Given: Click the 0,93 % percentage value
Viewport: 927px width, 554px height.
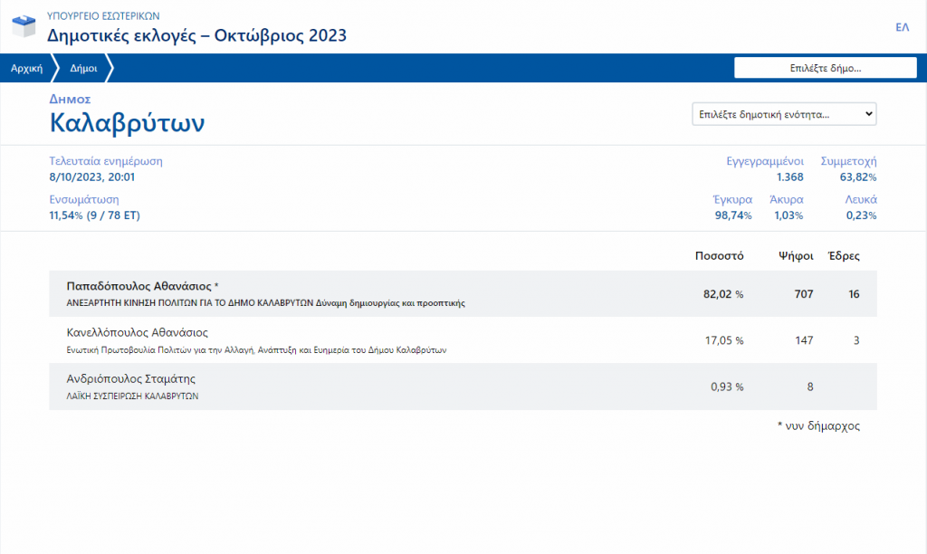Looking at the screenshot, I should coord(727,387).
